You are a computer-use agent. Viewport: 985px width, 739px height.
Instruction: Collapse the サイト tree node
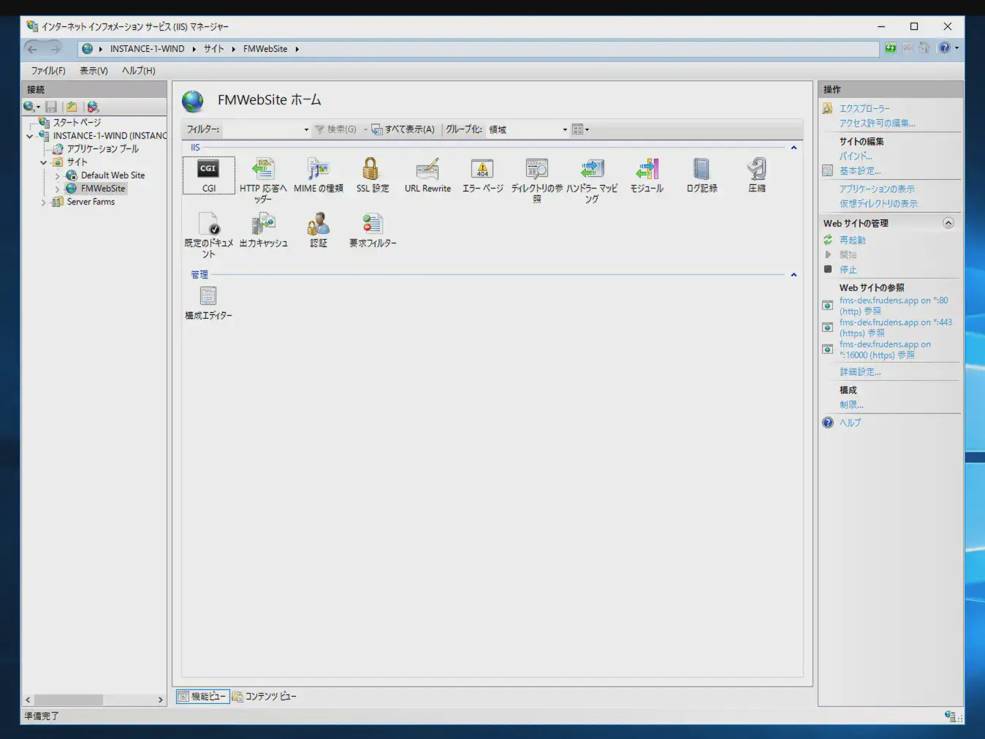coord(44,162)
